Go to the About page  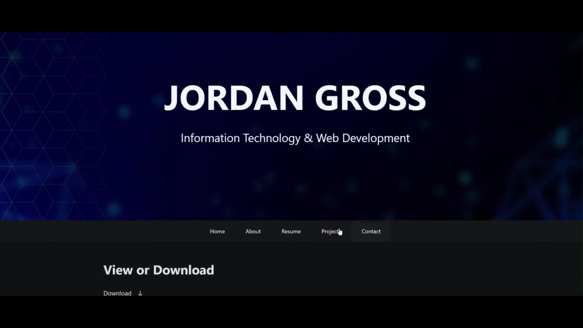[253, 231]
